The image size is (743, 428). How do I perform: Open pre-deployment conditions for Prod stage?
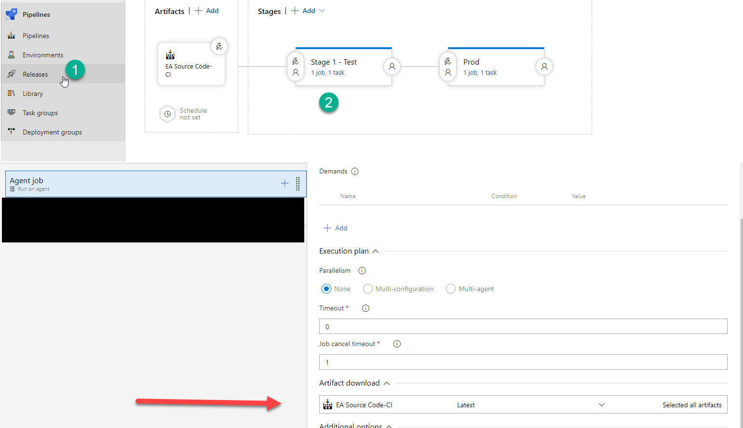[448, 67]
